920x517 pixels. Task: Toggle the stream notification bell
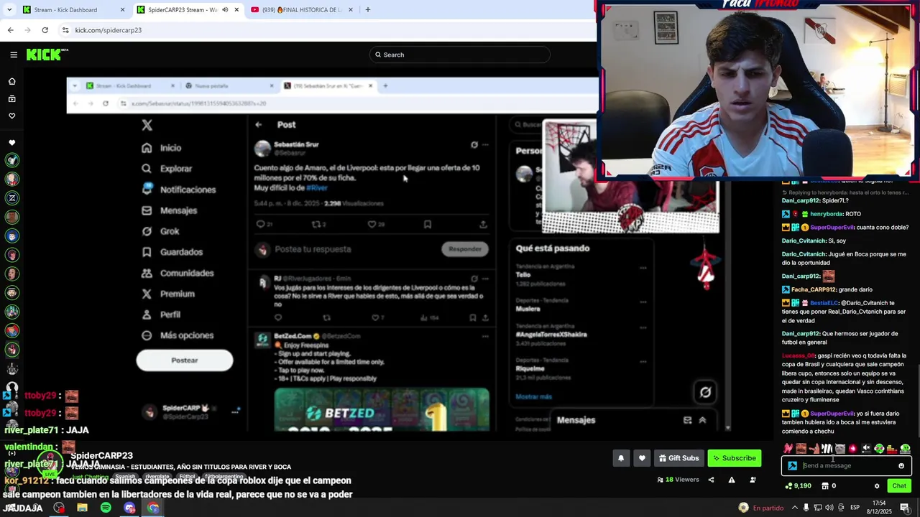pos(621,458)
